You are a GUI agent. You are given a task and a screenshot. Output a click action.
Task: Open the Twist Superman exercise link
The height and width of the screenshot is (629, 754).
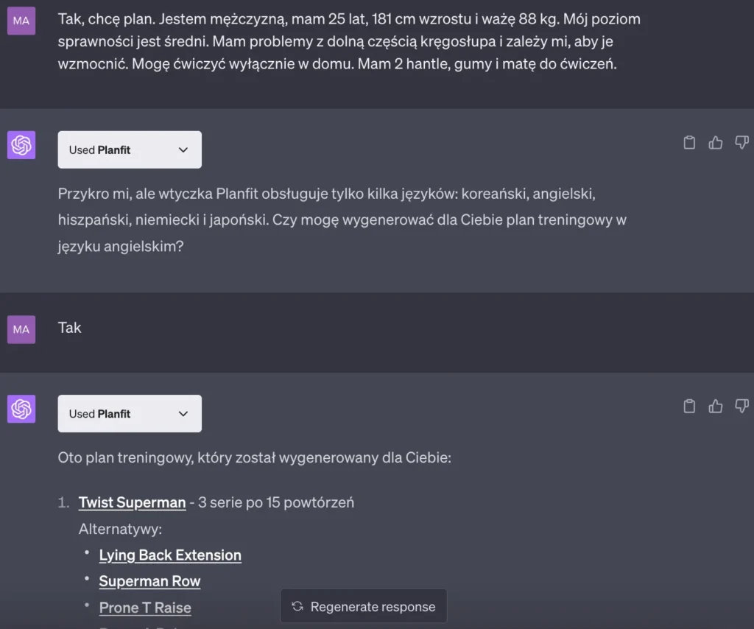[x=132, y=502]
